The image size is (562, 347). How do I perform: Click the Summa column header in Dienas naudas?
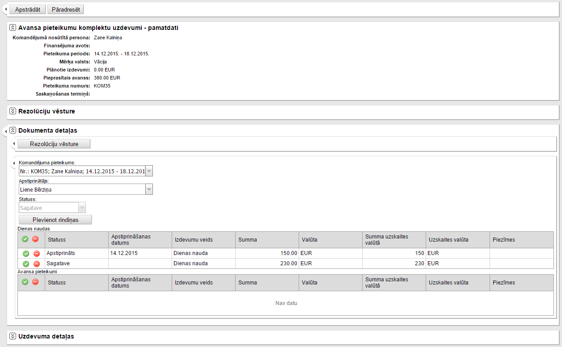coord(248,240)
